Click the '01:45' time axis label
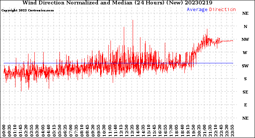The image size is (255, 138). [x=21, y=131]
